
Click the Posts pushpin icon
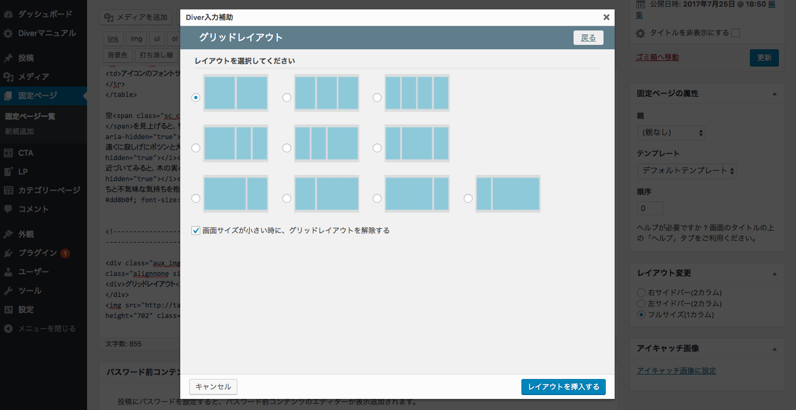8,58
